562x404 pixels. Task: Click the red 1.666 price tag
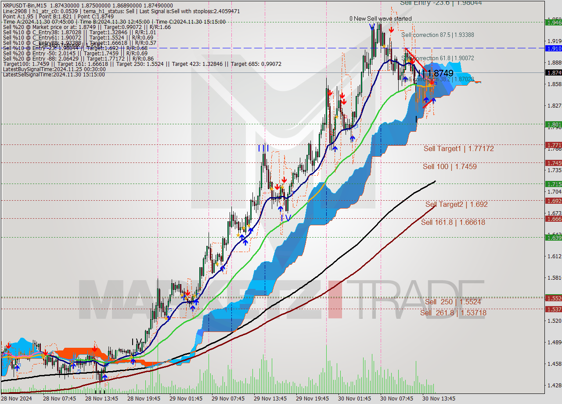point(553,219)
